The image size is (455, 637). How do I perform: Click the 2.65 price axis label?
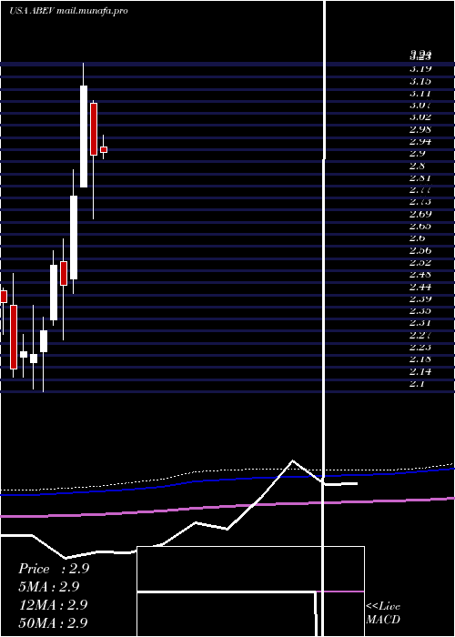click(420, 226)
